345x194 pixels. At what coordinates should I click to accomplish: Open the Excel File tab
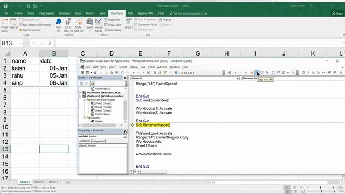coord(6,13)
